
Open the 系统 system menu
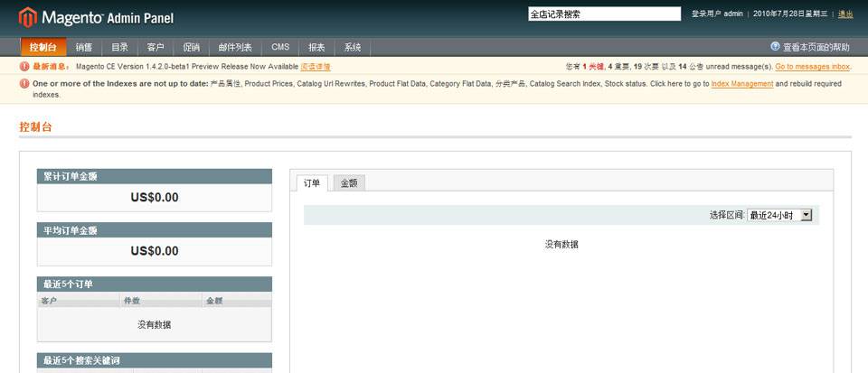click(x=353, y=47)
